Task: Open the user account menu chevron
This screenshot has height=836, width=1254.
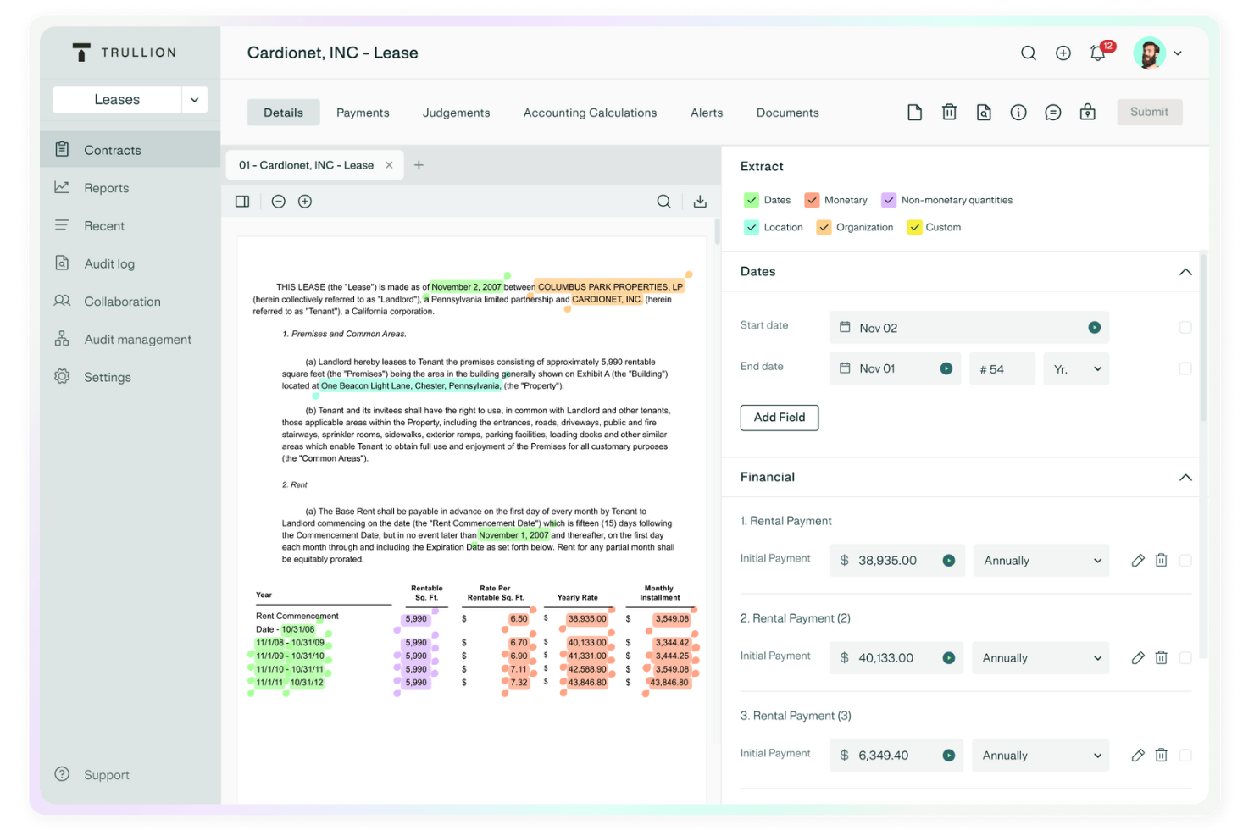Action: (x=1178, y=53)
